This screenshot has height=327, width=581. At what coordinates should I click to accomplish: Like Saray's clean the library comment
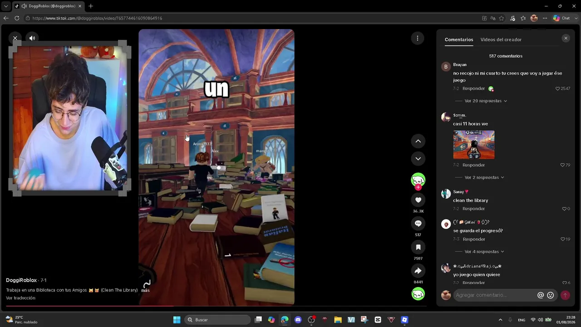(x=564, y=209)
